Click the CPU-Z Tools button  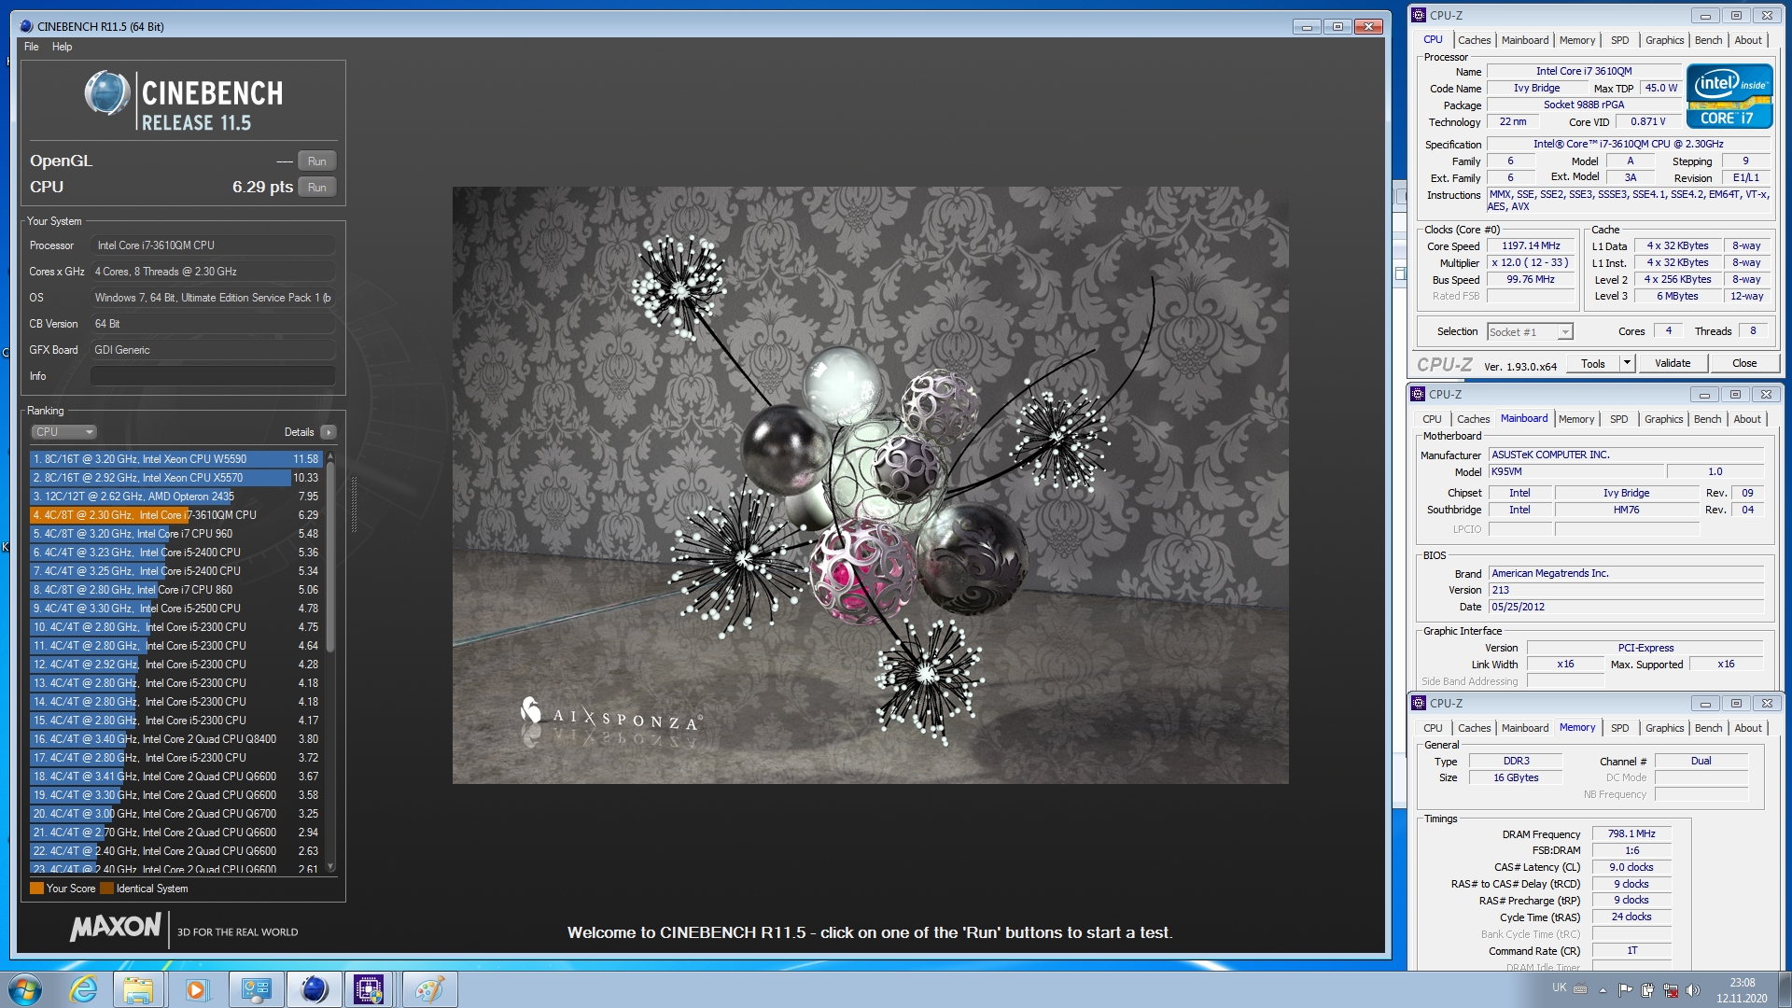[1593, 363]
